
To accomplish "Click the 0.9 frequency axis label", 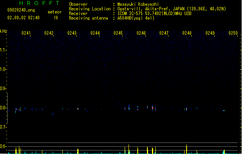I will (3, 89).
